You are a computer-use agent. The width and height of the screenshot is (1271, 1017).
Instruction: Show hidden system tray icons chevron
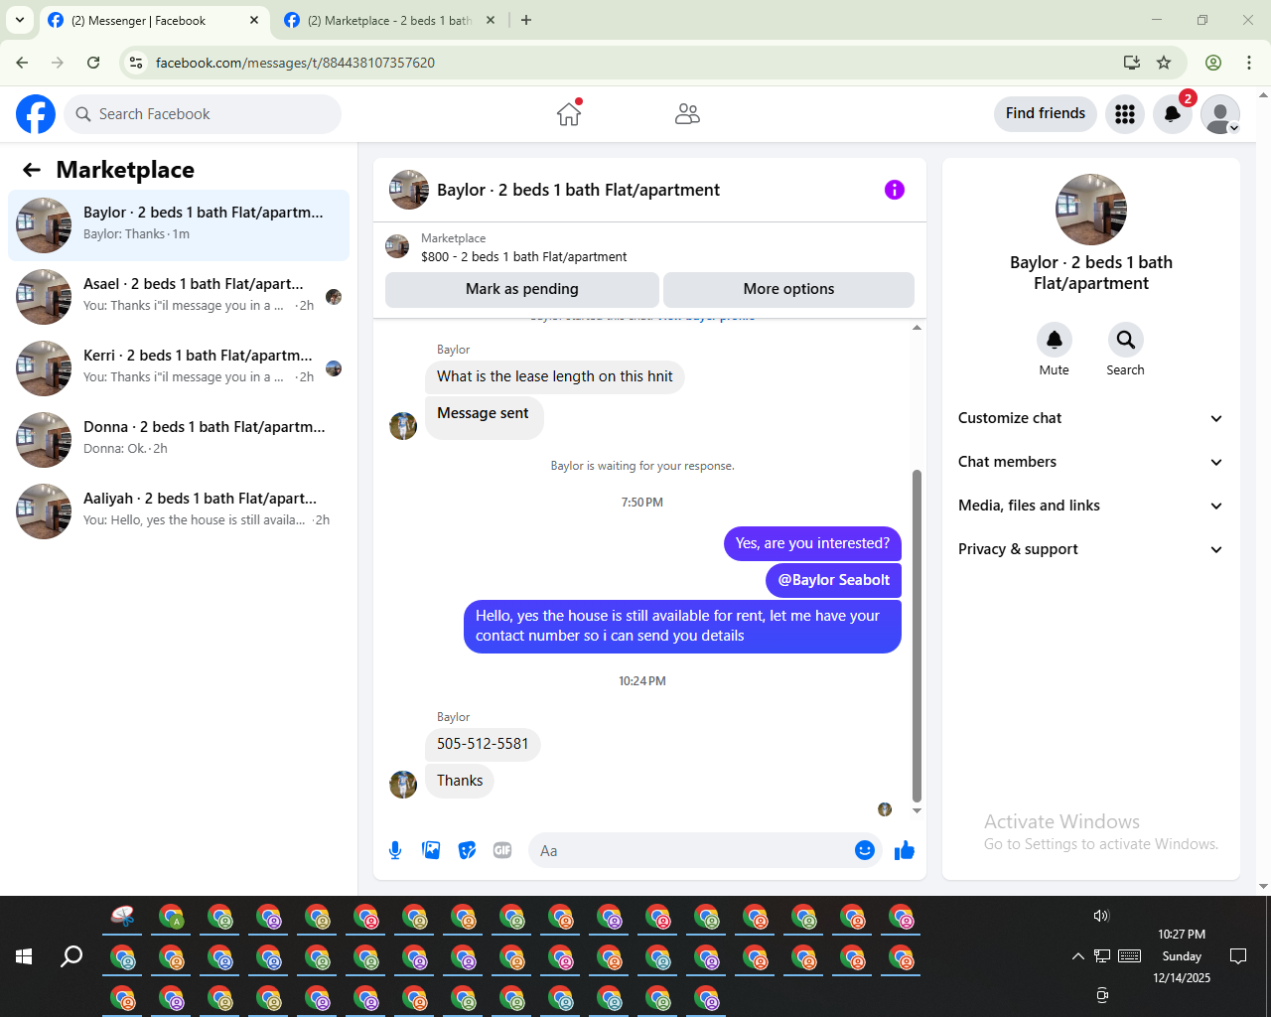pos(1077,956)
